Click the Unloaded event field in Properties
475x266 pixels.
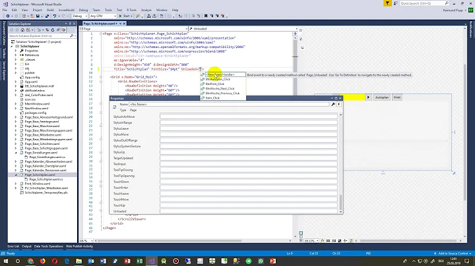249,211
